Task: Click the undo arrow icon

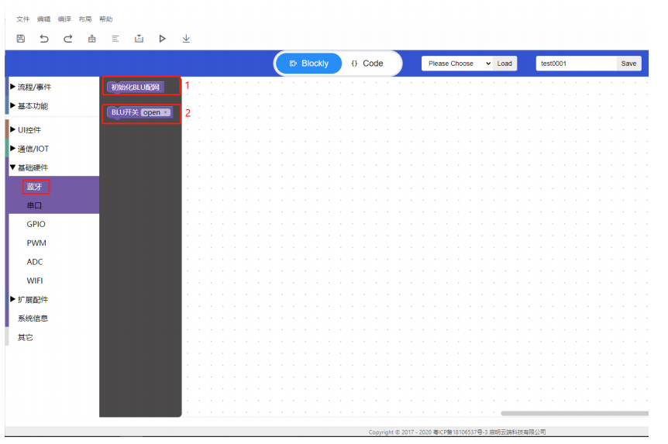Action: coord(44,39)
